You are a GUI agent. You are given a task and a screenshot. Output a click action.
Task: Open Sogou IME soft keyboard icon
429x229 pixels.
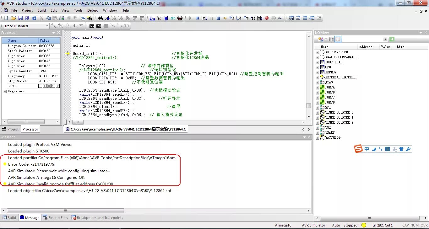click(x=388, y=149)
